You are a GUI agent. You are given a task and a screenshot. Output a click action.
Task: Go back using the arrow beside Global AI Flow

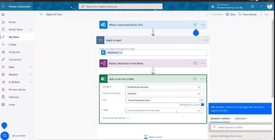click(41, 14)
